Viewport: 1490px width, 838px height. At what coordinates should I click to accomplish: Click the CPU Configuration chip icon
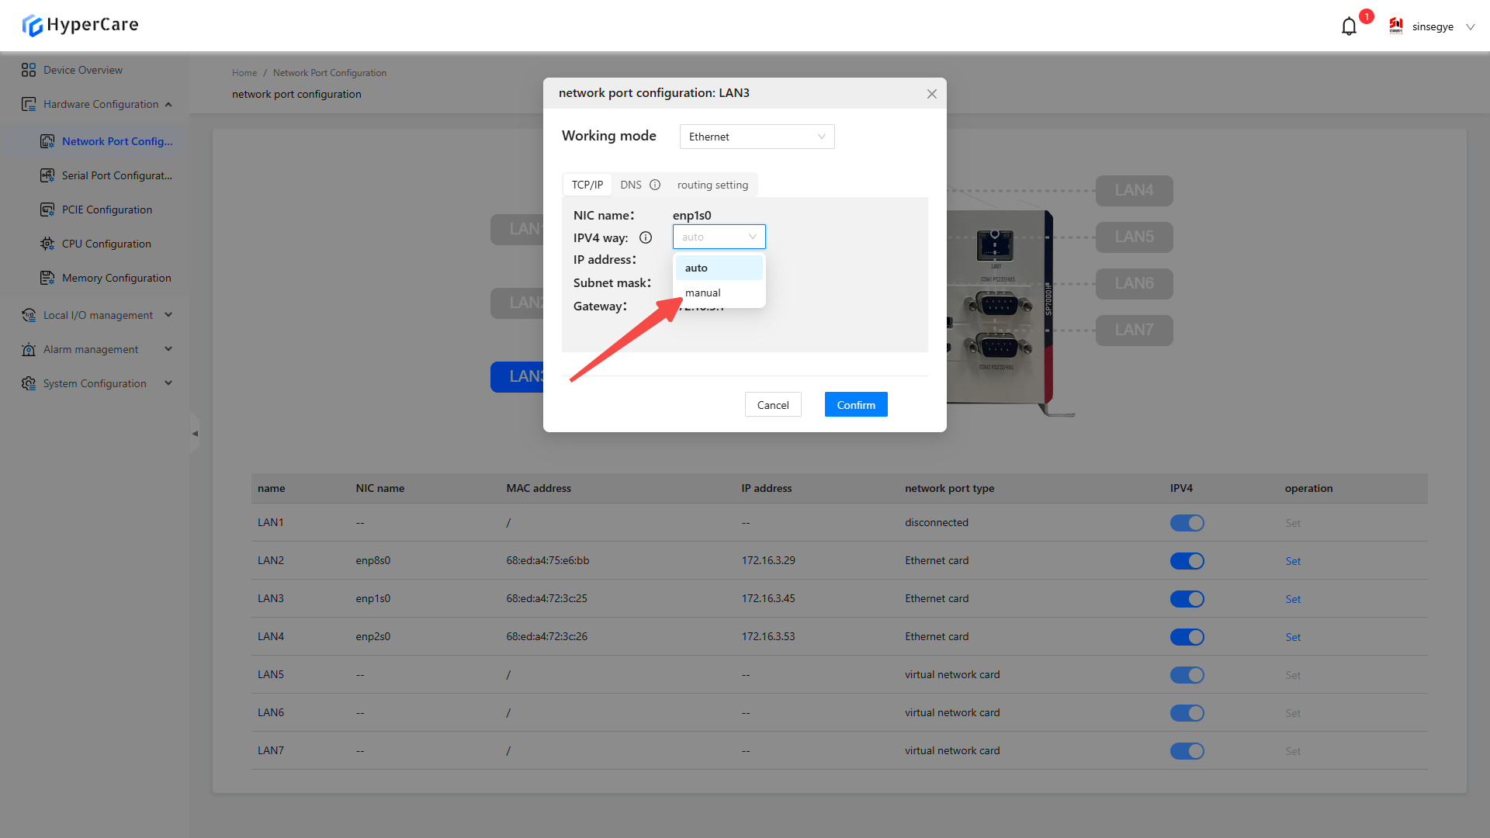point(47,244)
